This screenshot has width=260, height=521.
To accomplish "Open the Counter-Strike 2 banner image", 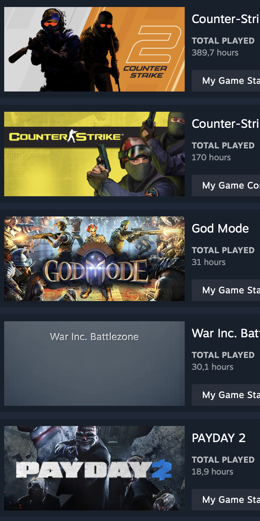I will 94,49.
